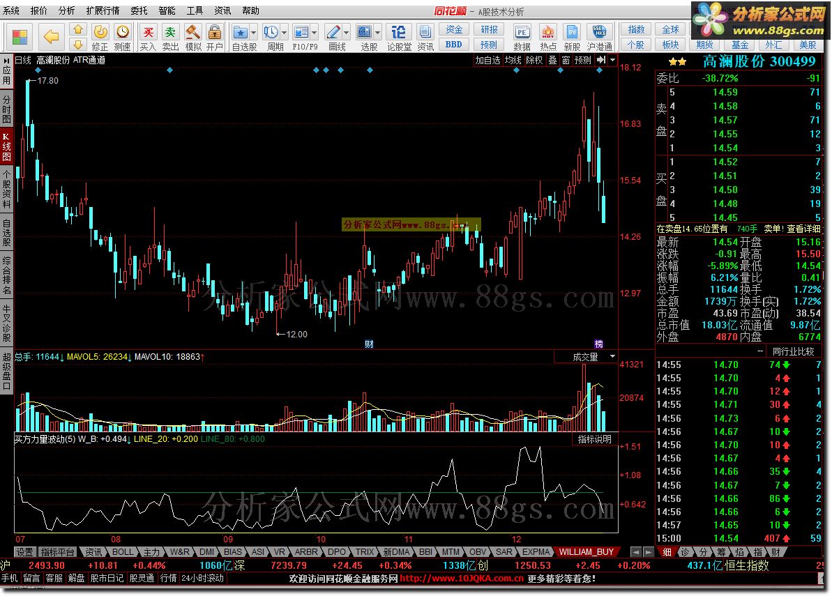Click the 修正 refresh icon
Screen dimensions: 832x596
(x=100, y=32)
